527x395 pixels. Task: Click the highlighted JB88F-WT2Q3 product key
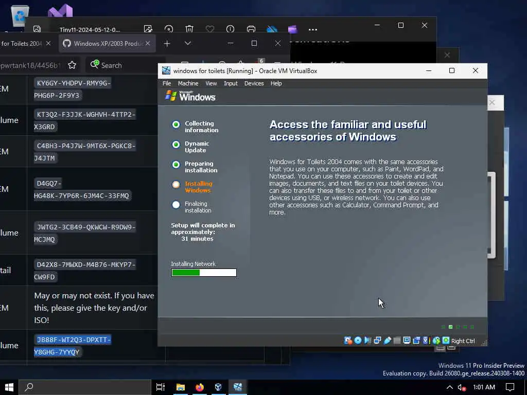click(73, 346)
